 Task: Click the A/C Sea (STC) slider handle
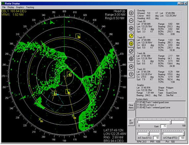point(149,134)
